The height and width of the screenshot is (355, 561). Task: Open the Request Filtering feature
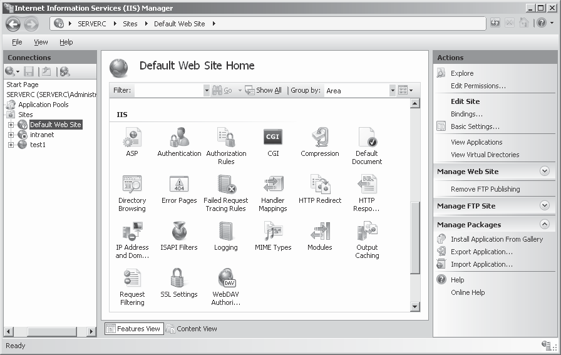132,287
